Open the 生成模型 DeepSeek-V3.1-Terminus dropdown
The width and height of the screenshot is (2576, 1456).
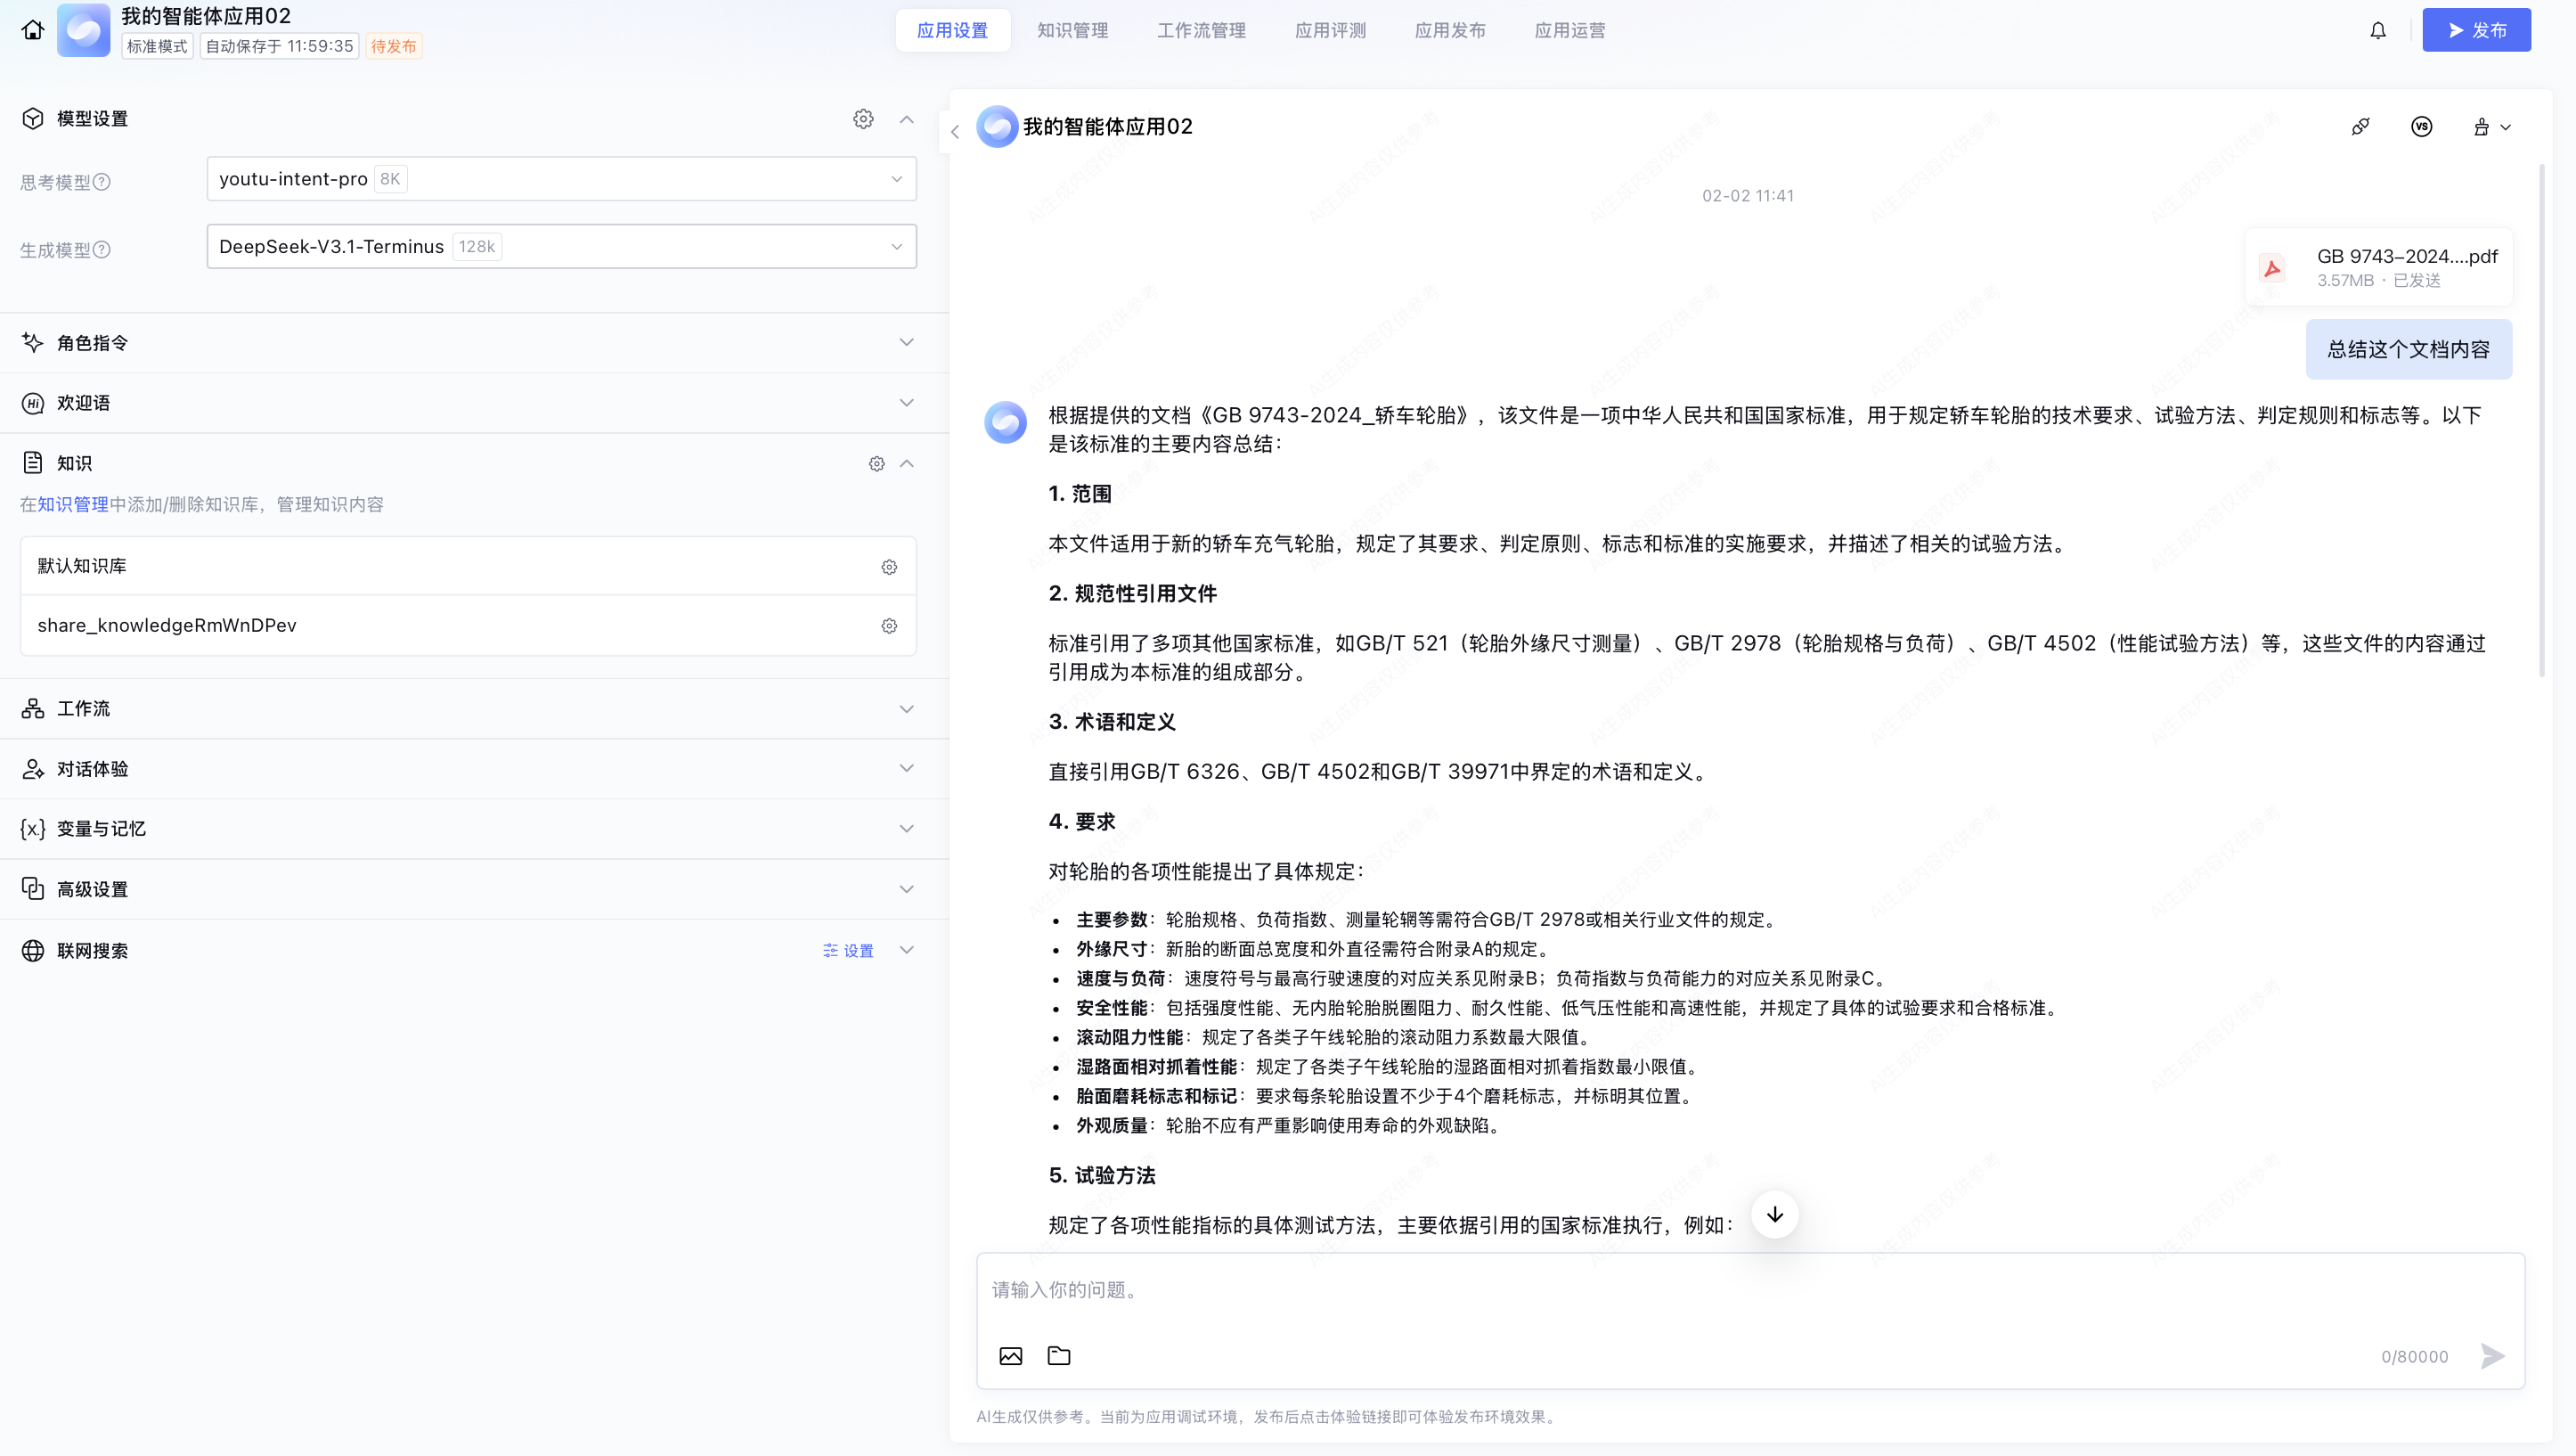561,247
